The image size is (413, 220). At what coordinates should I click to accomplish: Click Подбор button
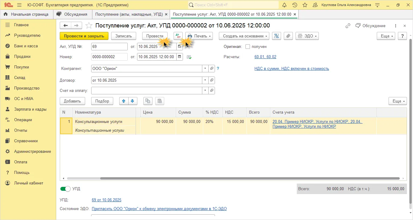[x=102, y=101]
